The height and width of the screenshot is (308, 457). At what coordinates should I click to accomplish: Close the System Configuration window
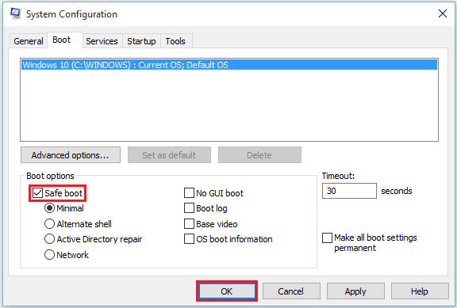tap(443, 13)
